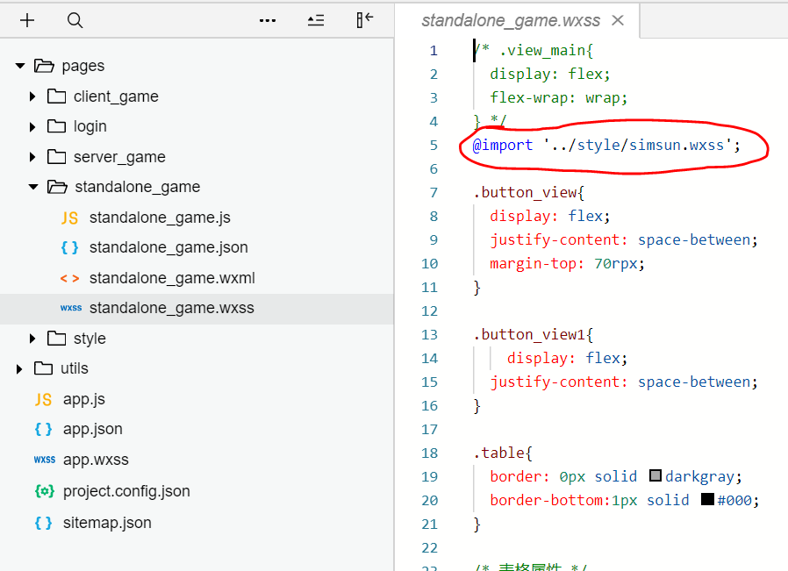Click the darkgray color swatch on line 19
This screenshot has width=788, height=571.
655,475
